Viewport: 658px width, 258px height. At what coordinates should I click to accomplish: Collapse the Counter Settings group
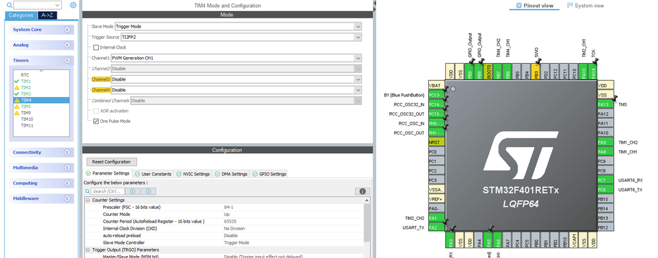(x=88, y=200)
